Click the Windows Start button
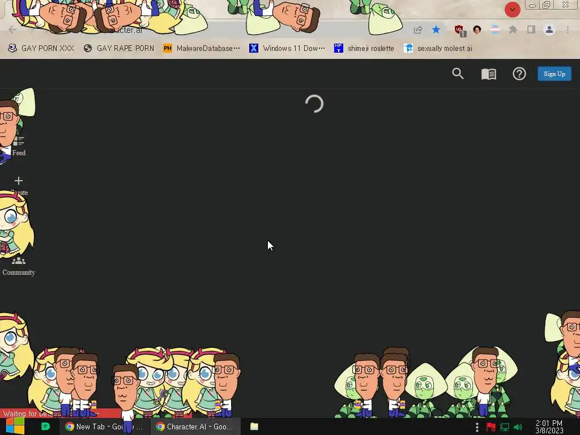The image size is (580, 435). [15, 426]
